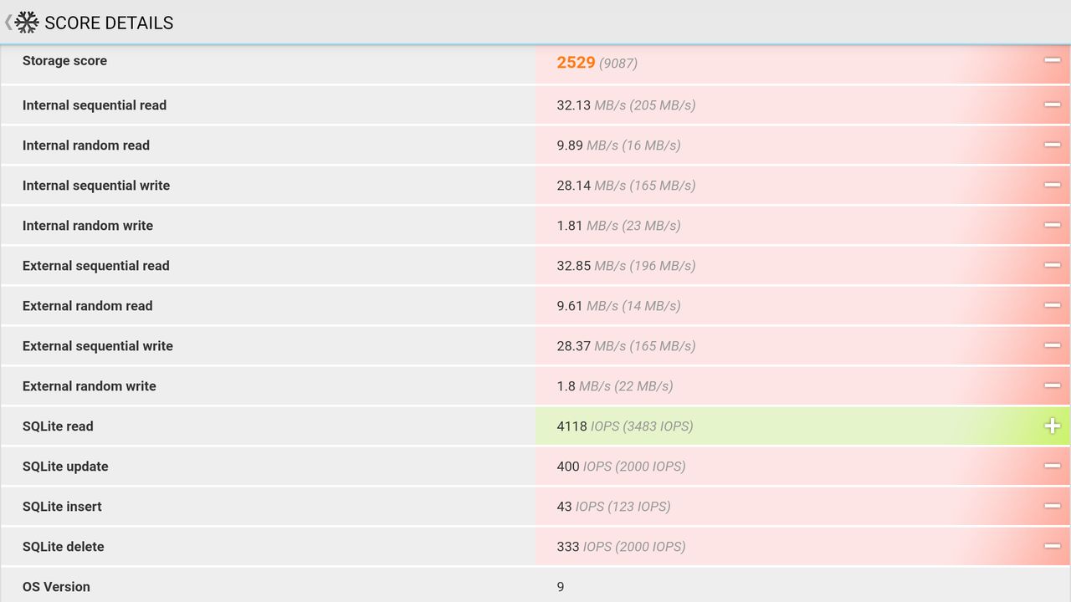Click minus icon for External random read
This screenshot has width=1071, height=602.
coord(1052,305)
